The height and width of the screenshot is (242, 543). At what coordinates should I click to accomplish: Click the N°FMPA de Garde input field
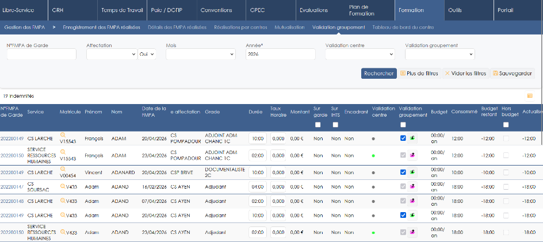[41, 54]
